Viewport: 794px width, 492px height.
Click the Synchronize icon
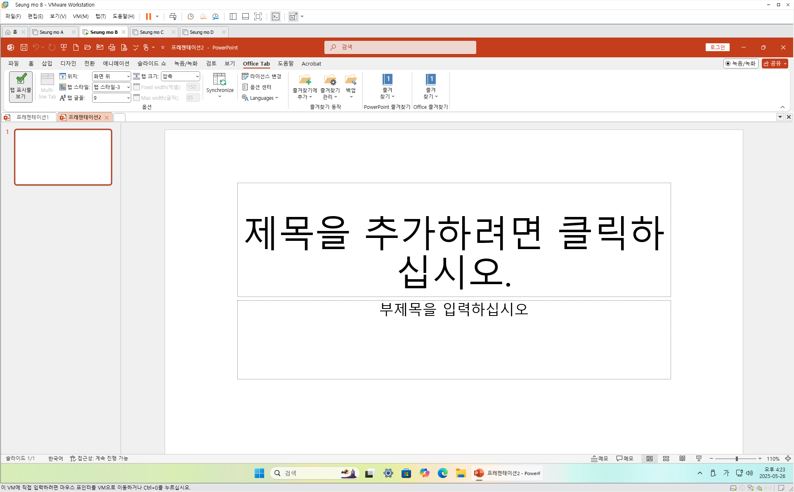220,80
